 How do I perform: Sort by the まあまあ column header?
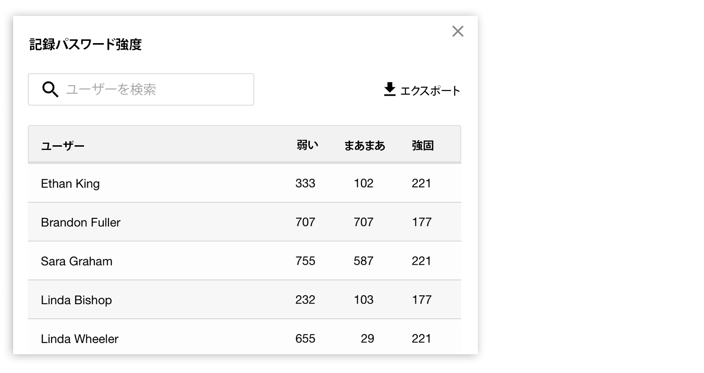click(364, 146)
